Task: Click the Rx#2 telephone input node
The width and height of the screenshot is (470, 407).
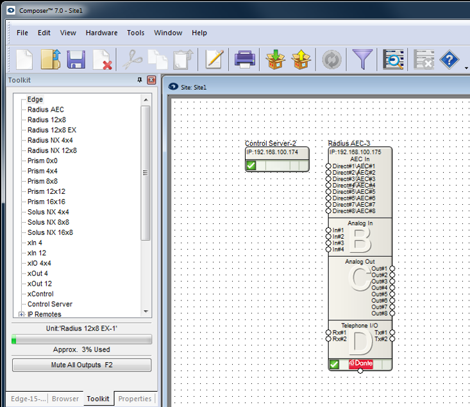Action: [x=328, y=339]
